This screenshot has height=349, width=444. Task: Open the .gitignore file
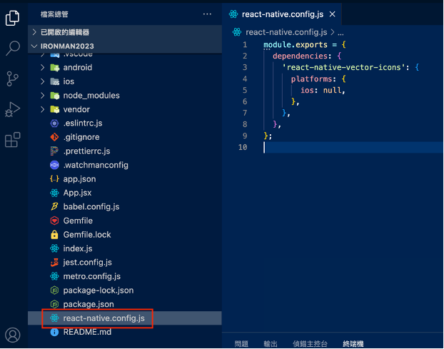(x=125, y=137)
